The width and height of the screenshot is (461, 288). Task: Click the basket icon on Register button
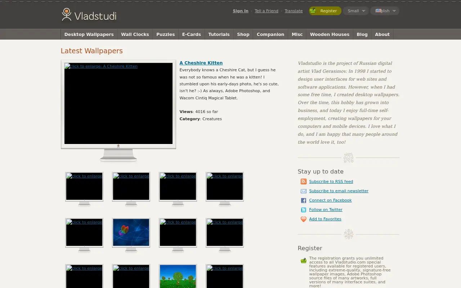click(x=313, y=11)
